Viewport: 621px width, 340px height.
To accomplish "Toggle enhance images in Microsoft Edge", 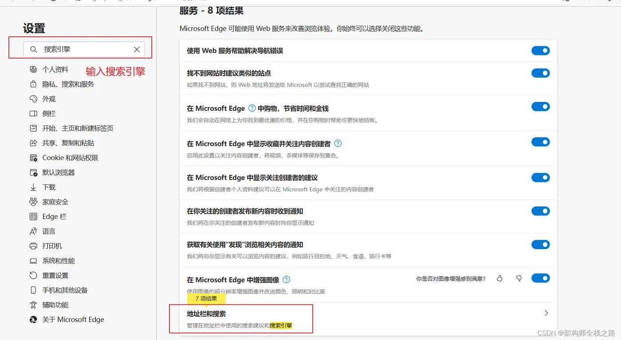I will 541,278.
